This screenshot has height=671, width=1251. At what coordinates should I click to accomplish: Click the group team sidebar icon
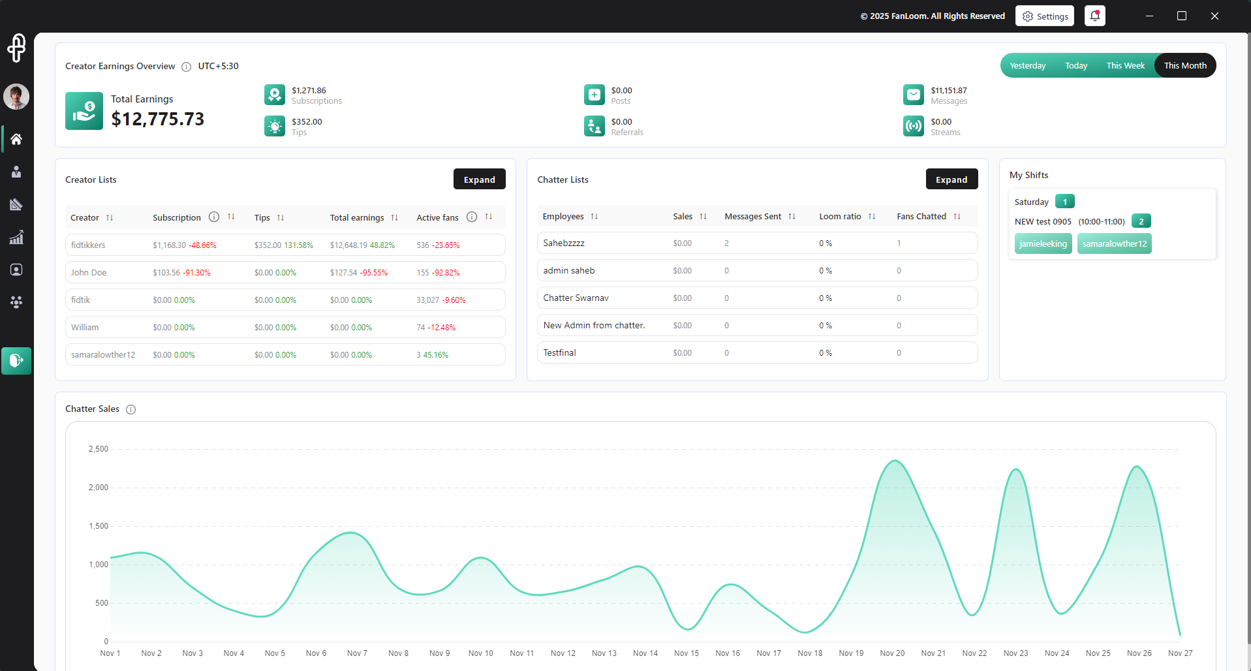pyautogui.click(x=16, y=302)
